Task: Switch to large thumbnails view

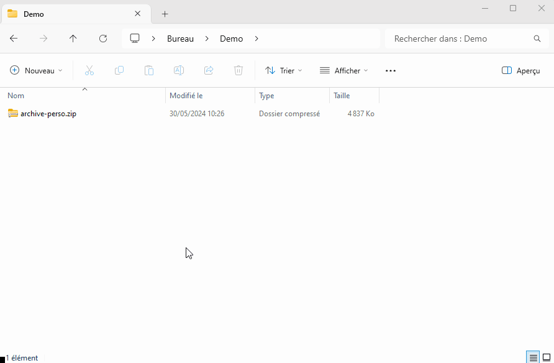Action: (x=546, y=356)
